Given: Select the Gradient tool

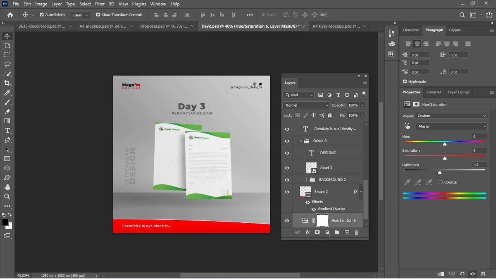Looking at the screenshot, I should coord(7,121).
